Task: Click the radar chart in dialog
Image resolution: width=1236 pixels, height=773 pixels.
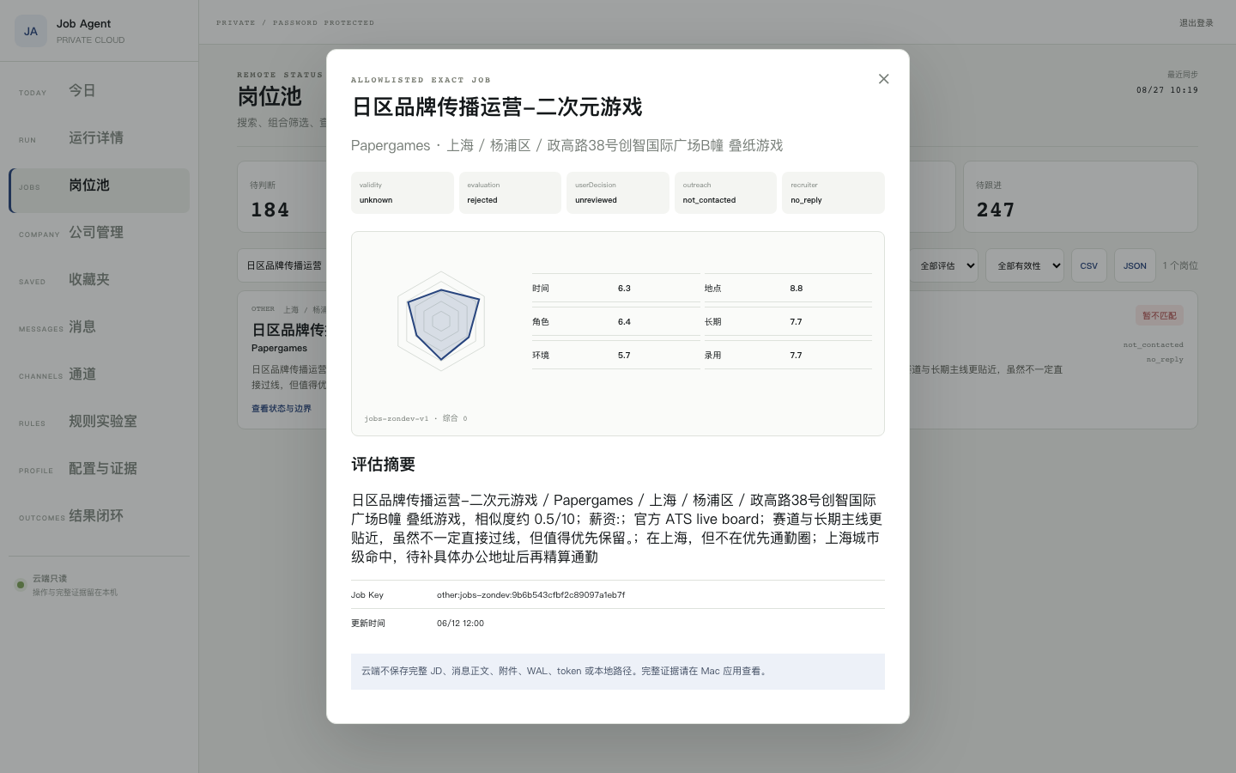Action: [441, 321]
